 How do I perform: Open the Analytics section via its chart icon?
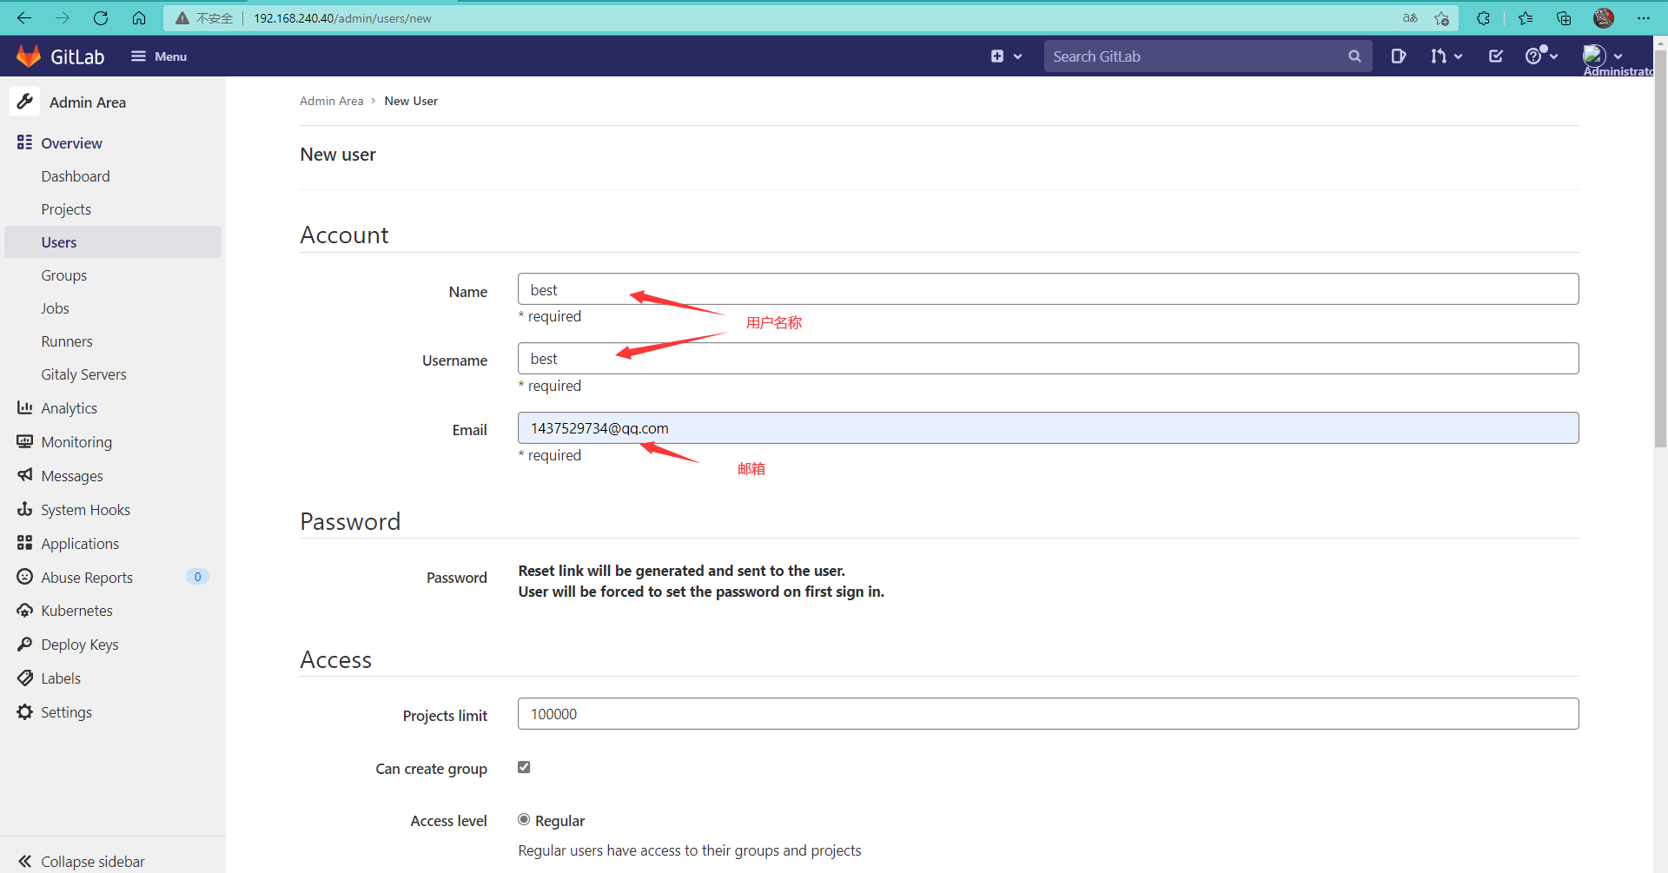click(x=24, y=407)
